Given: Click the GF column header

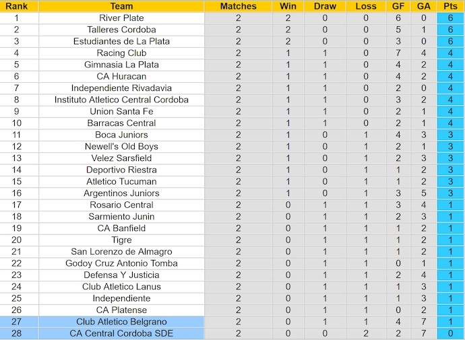Looking at the screenshot, I should (398, 6).
